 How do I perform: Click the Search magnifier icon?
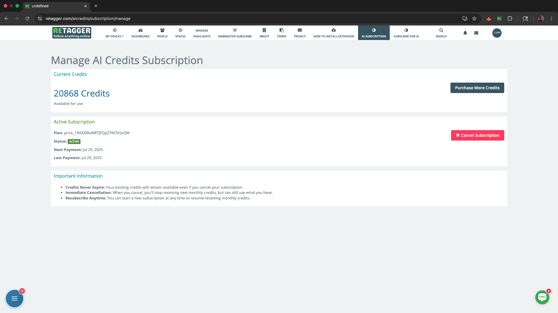pyautogui.click(x=441, y=30)
